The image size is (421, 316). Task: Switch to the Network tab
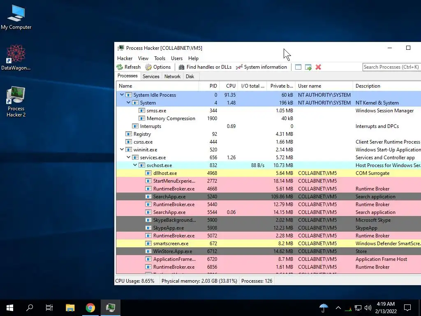tap(172, 76)
